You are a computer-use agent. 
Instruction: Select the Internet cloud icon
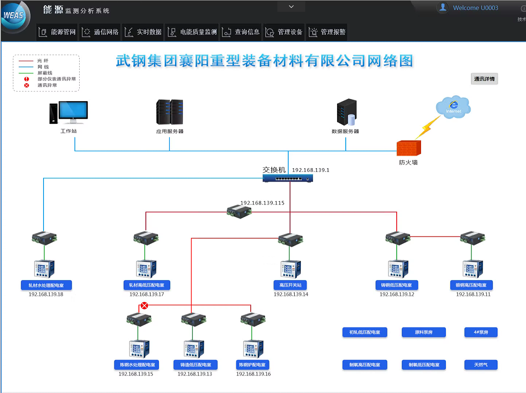(x=453, y=107)
